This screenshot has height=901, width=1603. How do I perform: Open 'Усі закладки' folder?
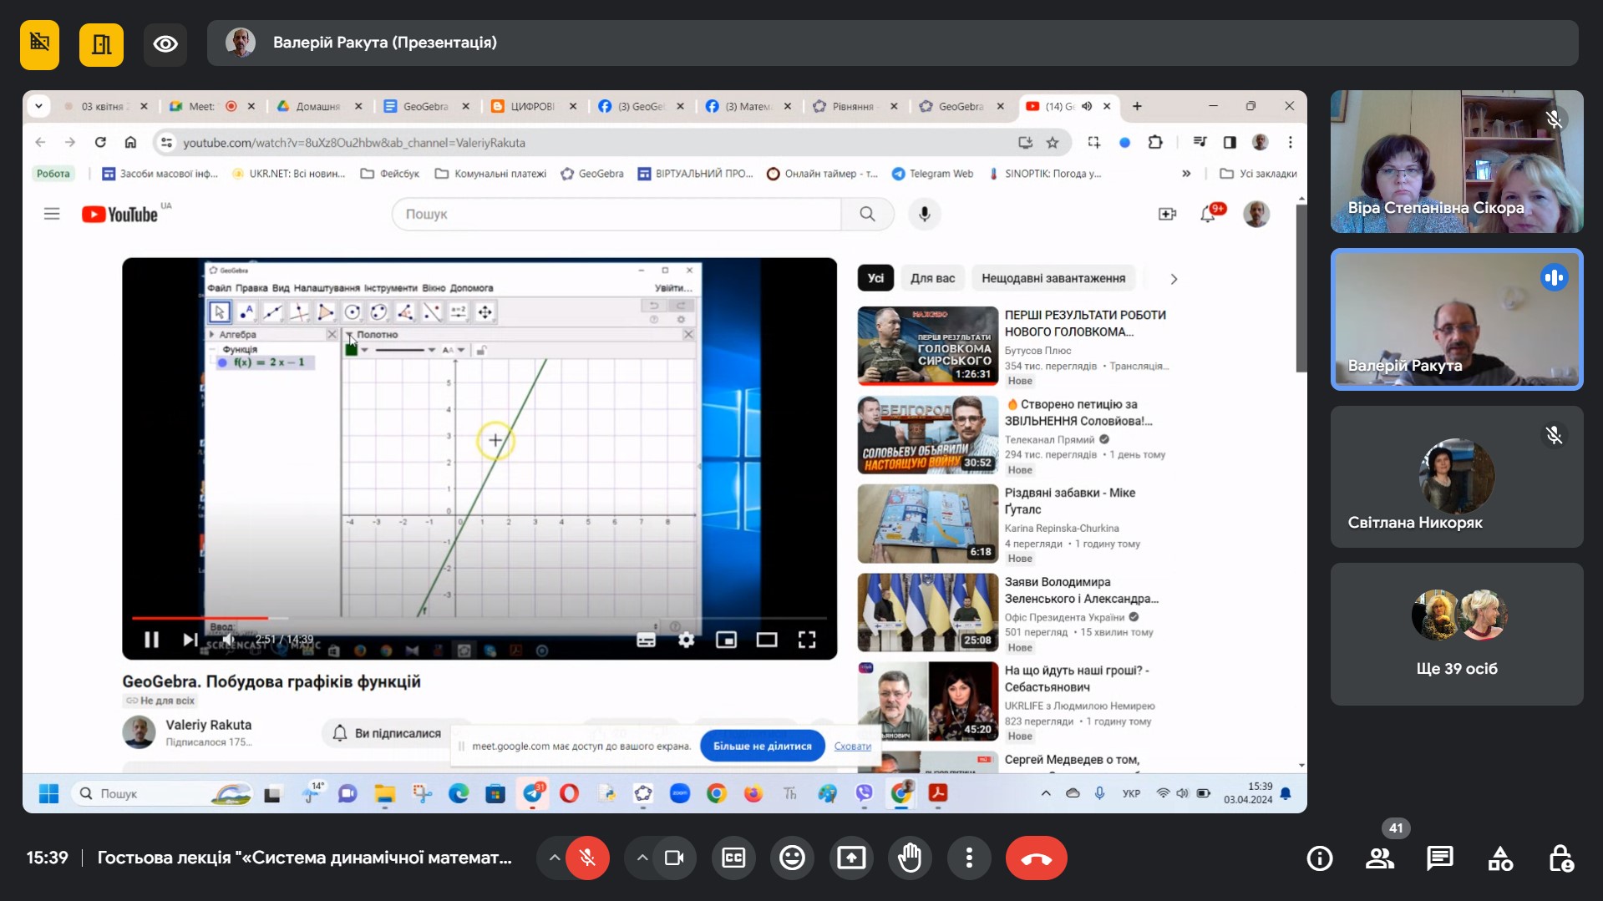pyautogui.click(x=1258, y=174)
